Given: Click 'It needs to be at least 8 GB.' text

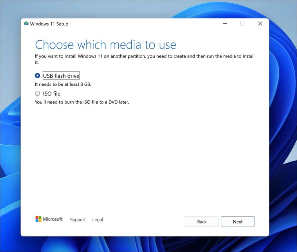Looking at the screenshot, I should point(63,84).
